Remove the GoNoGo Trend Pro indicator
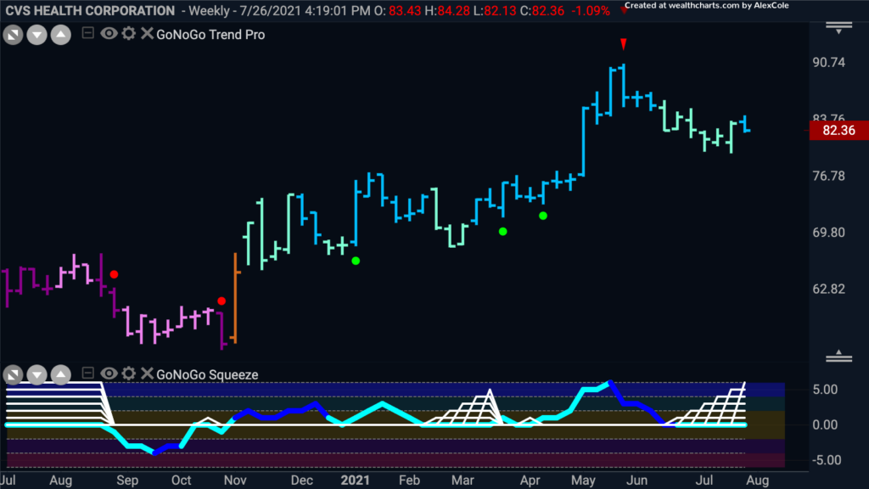Screen dimensions: 869x489 coord(147,34)
